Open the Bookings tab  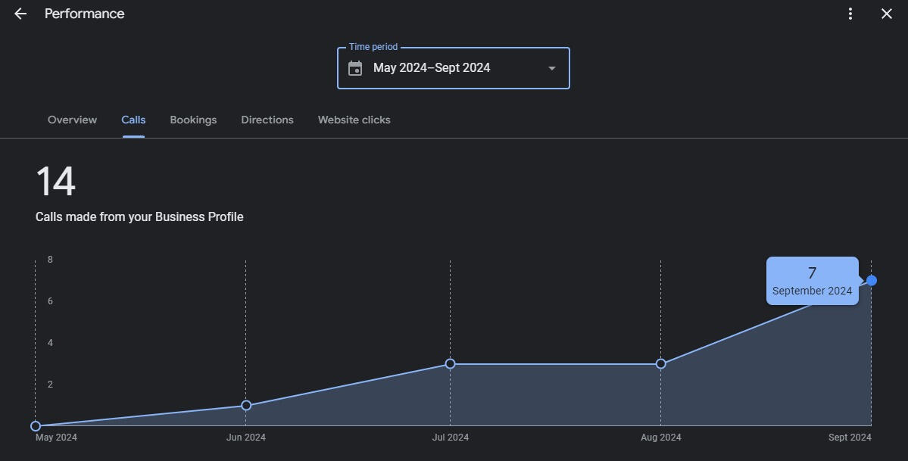click(x=193, y=120)
